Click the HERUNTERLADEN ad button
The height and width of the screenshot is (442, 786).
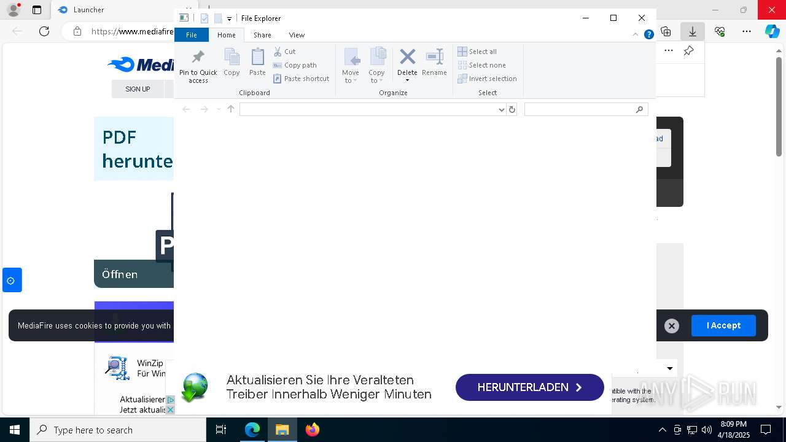[529, 387]
